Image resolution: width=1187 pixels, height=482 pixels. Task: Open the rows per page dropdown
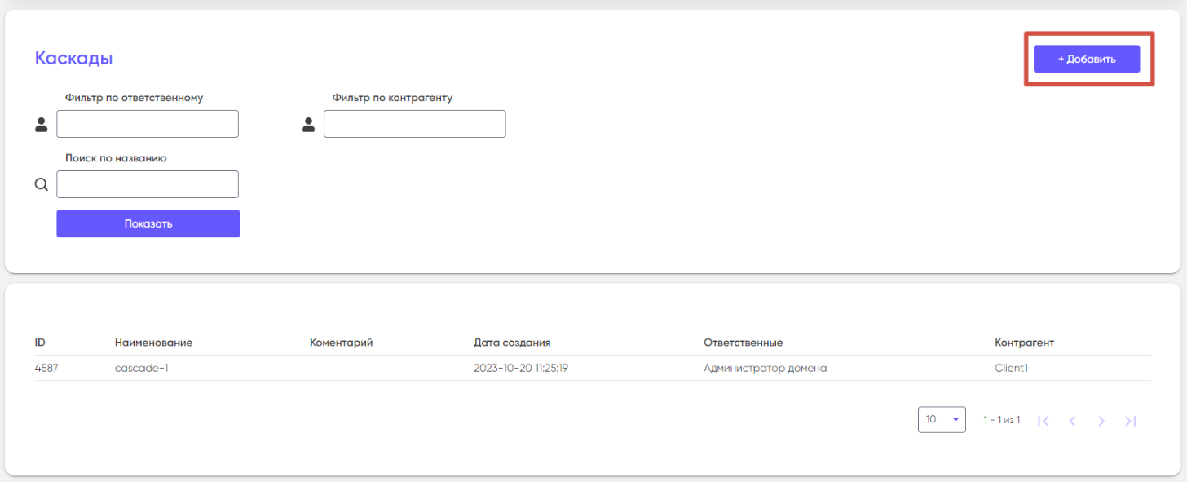point(942,419)
